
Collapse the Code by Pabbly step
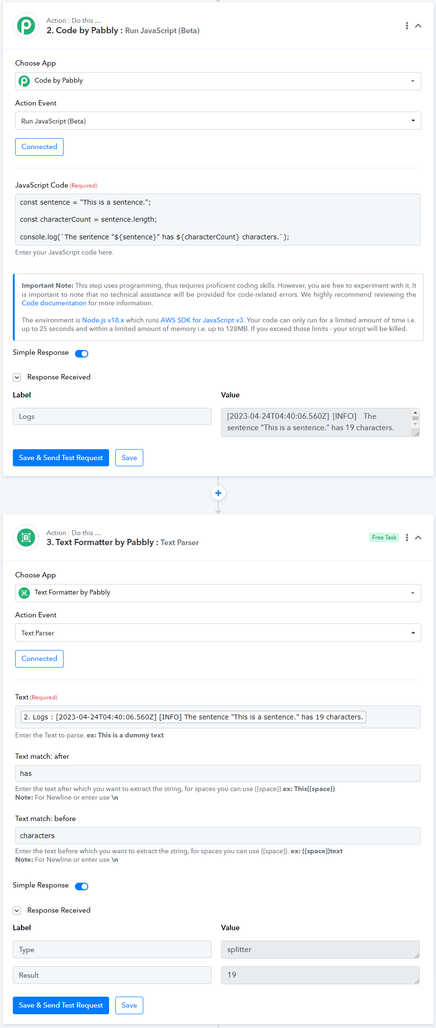pos(418,26)
